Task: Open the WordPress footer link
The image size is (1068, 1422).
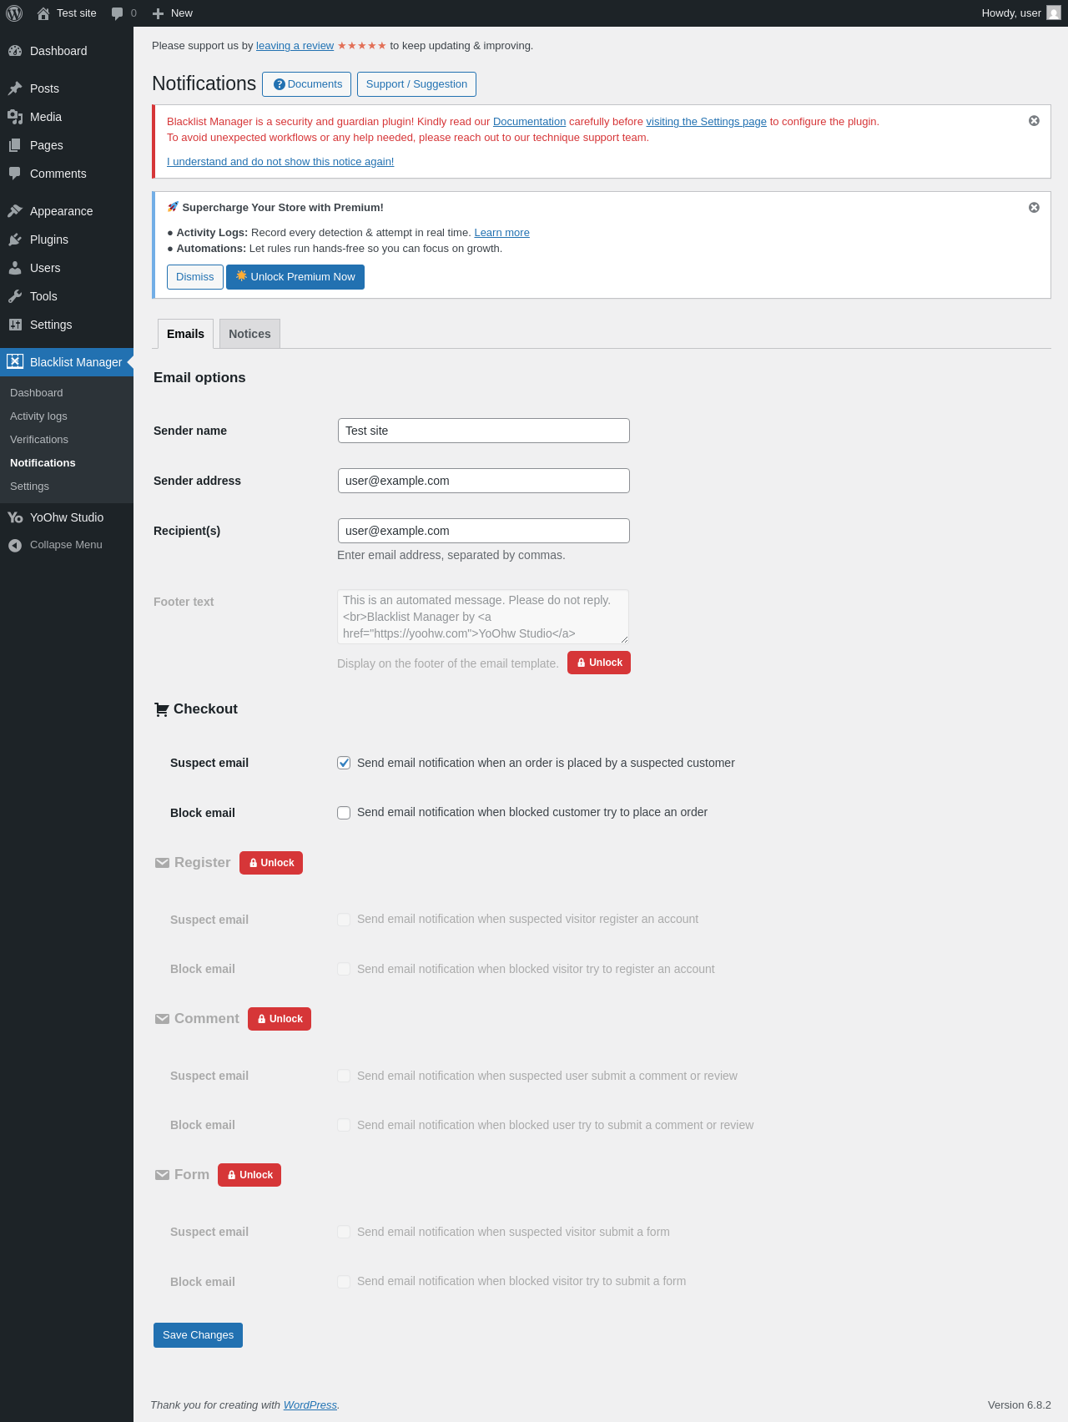Action: click(310, 1405)
